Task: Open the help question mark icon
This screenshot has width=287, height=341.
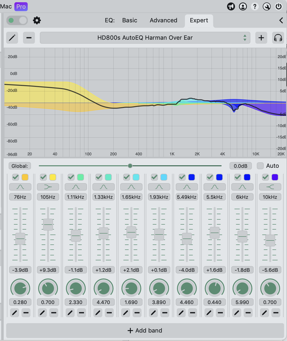Action: [x=255, y=6]
